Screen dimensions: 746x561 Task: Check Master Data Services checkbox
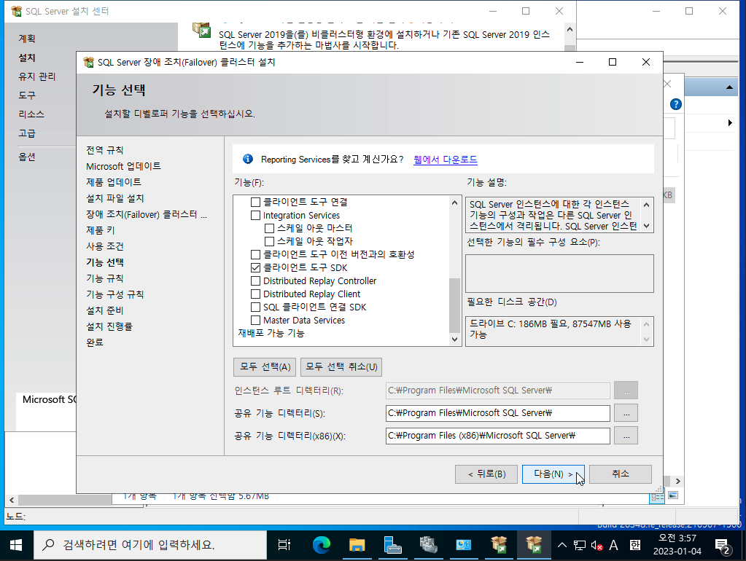tap(255, 321)
